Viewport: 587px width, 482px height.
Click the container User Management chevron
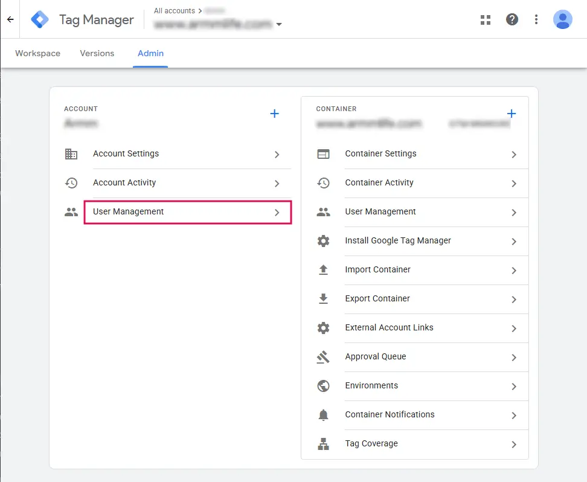pos(514,213)
